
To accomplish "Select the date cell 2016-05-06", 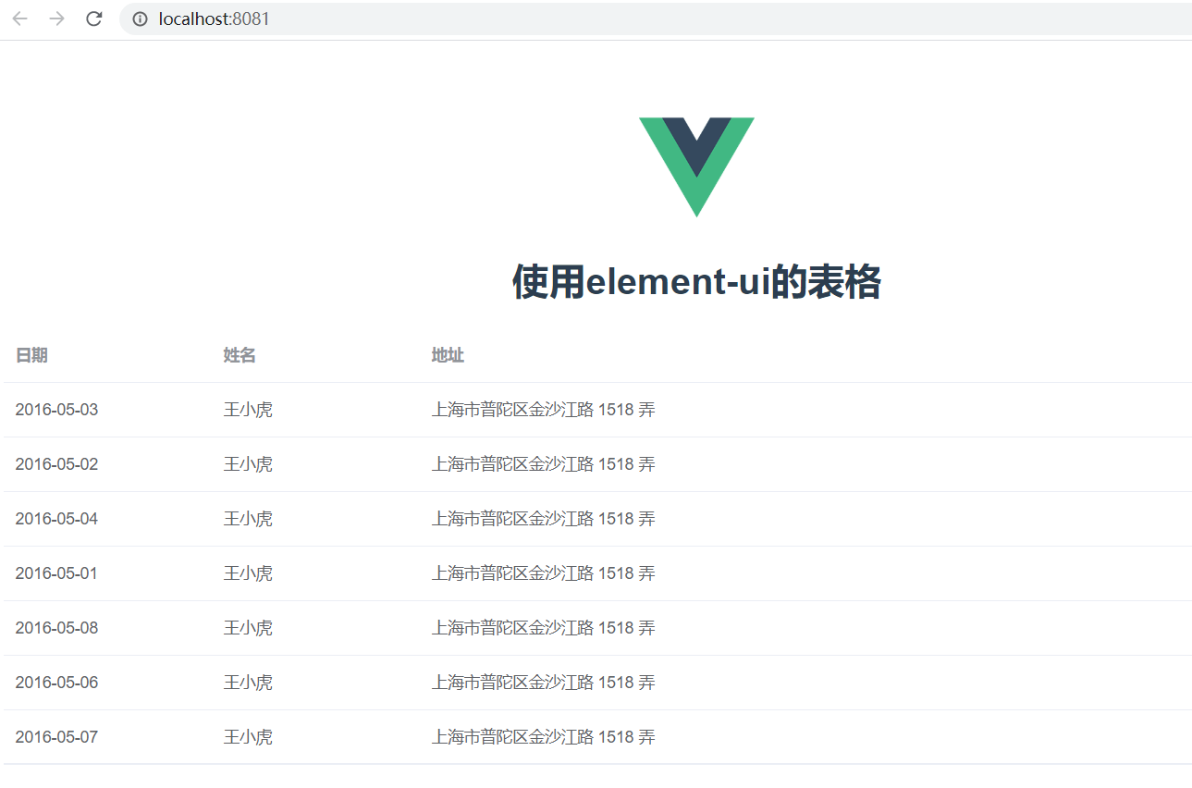I will point(56,683).
